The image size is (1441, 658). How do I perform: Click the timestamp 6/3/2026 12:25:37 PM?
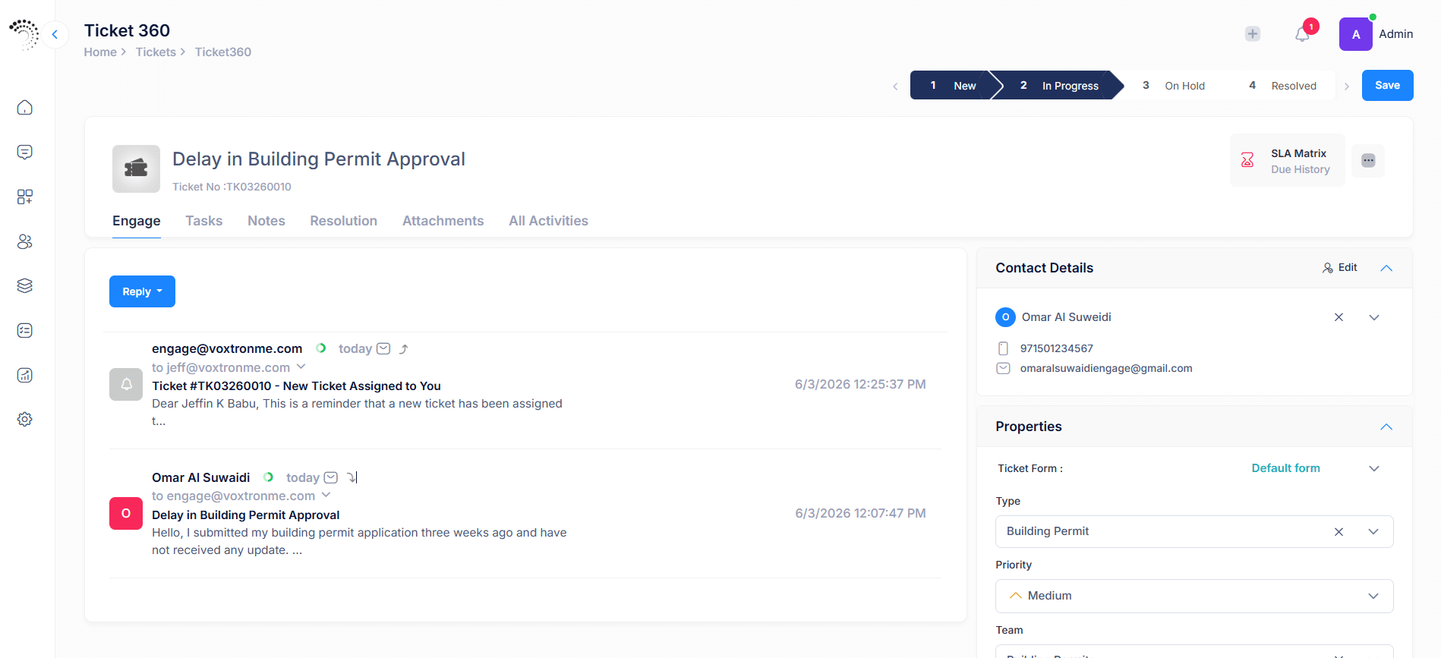(860, 384)
